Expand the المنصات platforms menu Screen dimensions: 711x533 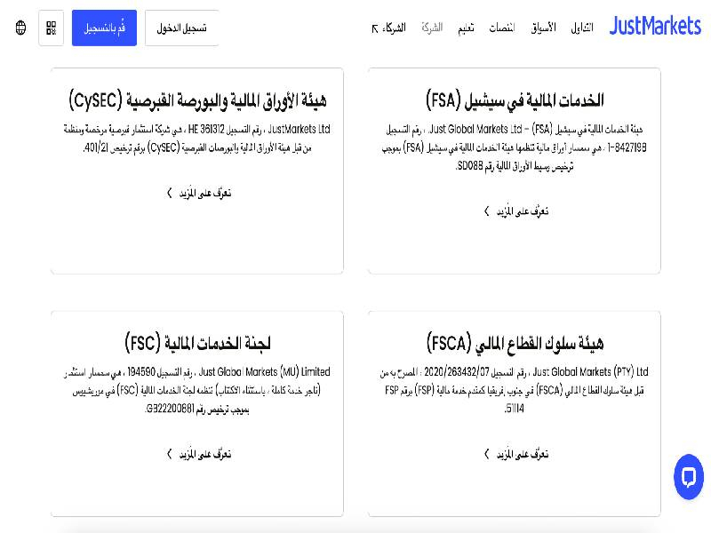[x=501, y=28]
